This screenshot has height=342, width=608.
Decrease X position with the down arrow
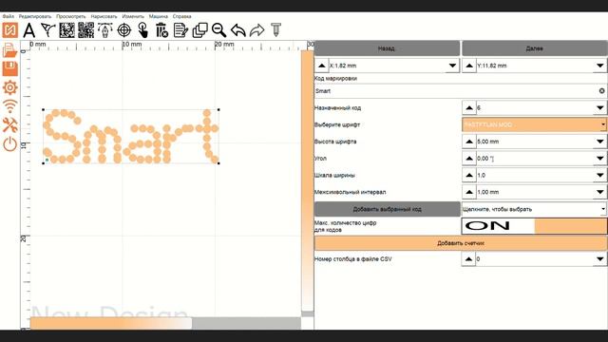(452, 66)
